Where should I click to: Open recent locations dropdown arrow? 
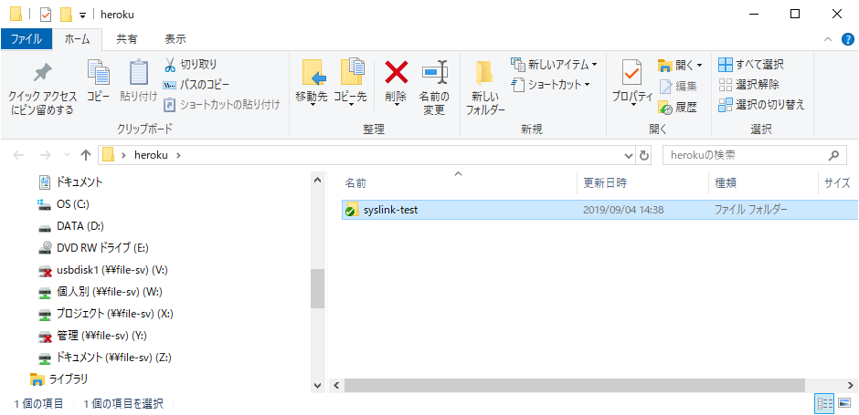coord(68,155)
